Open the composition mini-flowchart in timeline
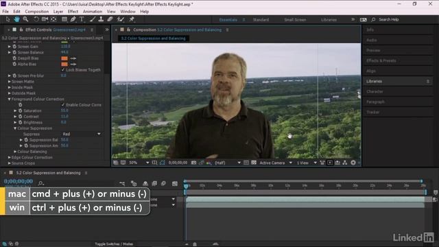This screenshot has height=247, width=439. point(122,184)
